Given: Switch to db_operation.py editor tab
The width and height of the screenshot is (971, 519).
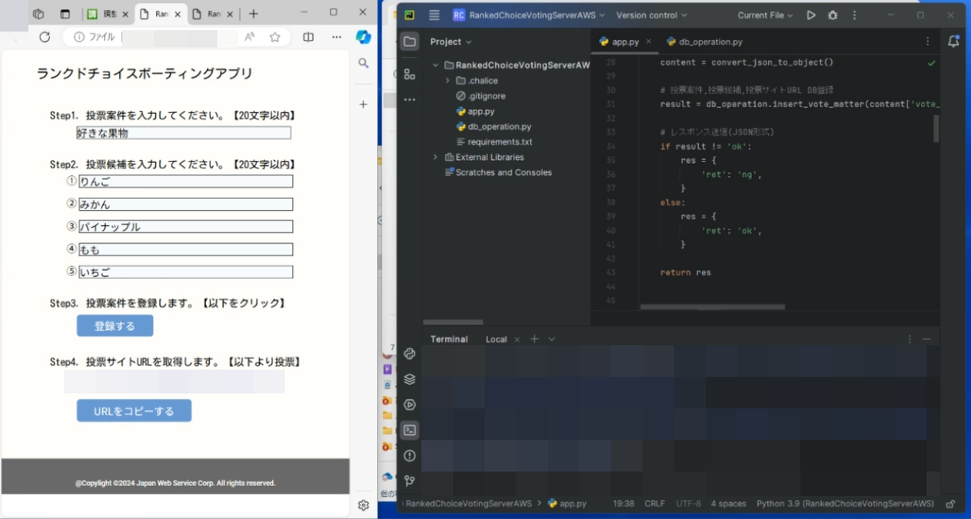Looking at the screenshot, I should [x=703, y=42].
